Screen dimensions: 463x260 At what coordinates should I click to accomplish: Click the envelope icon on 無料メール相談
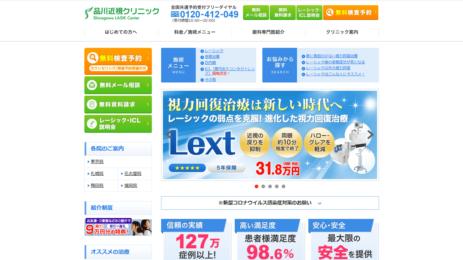tap(92, 85)
